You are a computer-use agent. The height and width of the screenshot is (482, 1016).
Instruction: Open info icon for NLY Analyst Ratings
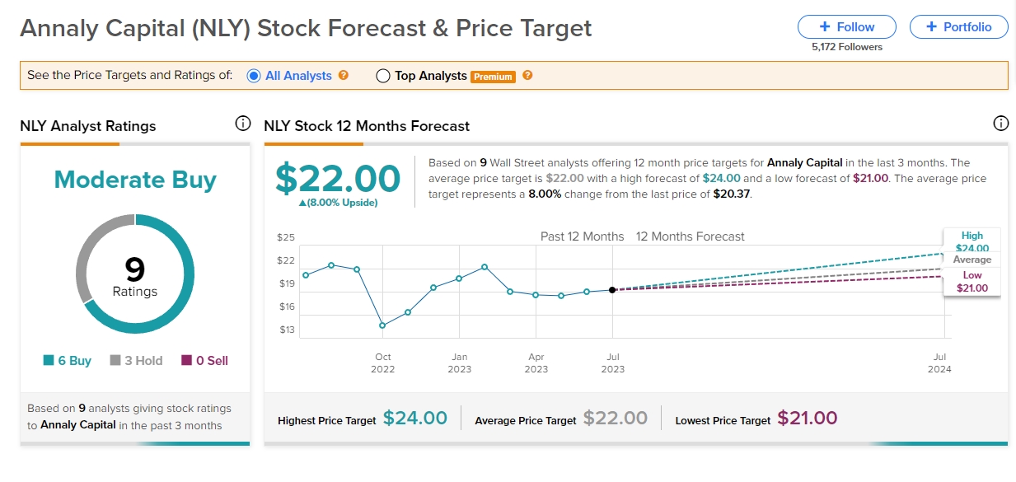[x=242, y=124]
